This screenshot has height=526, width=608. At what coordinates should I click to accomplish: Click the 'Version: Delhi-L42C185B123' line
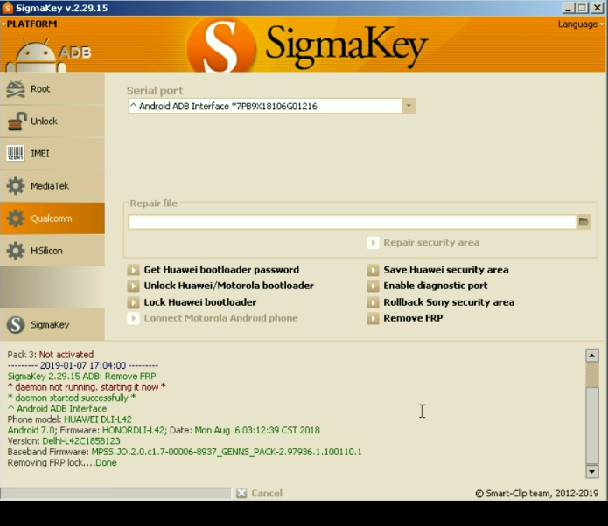pos(64,441)
